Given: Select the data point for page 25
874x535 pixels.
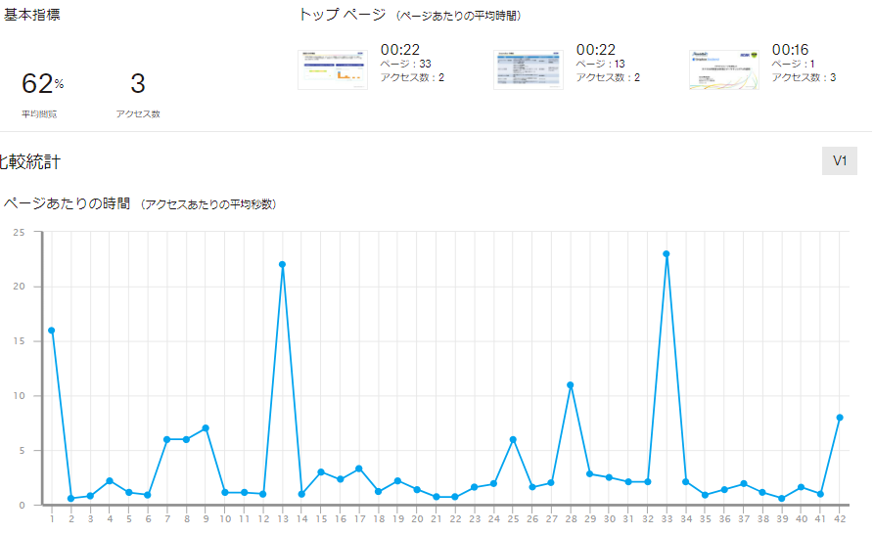Looking at the screenshot, I should pyautogui.click(x=513, y=439).
